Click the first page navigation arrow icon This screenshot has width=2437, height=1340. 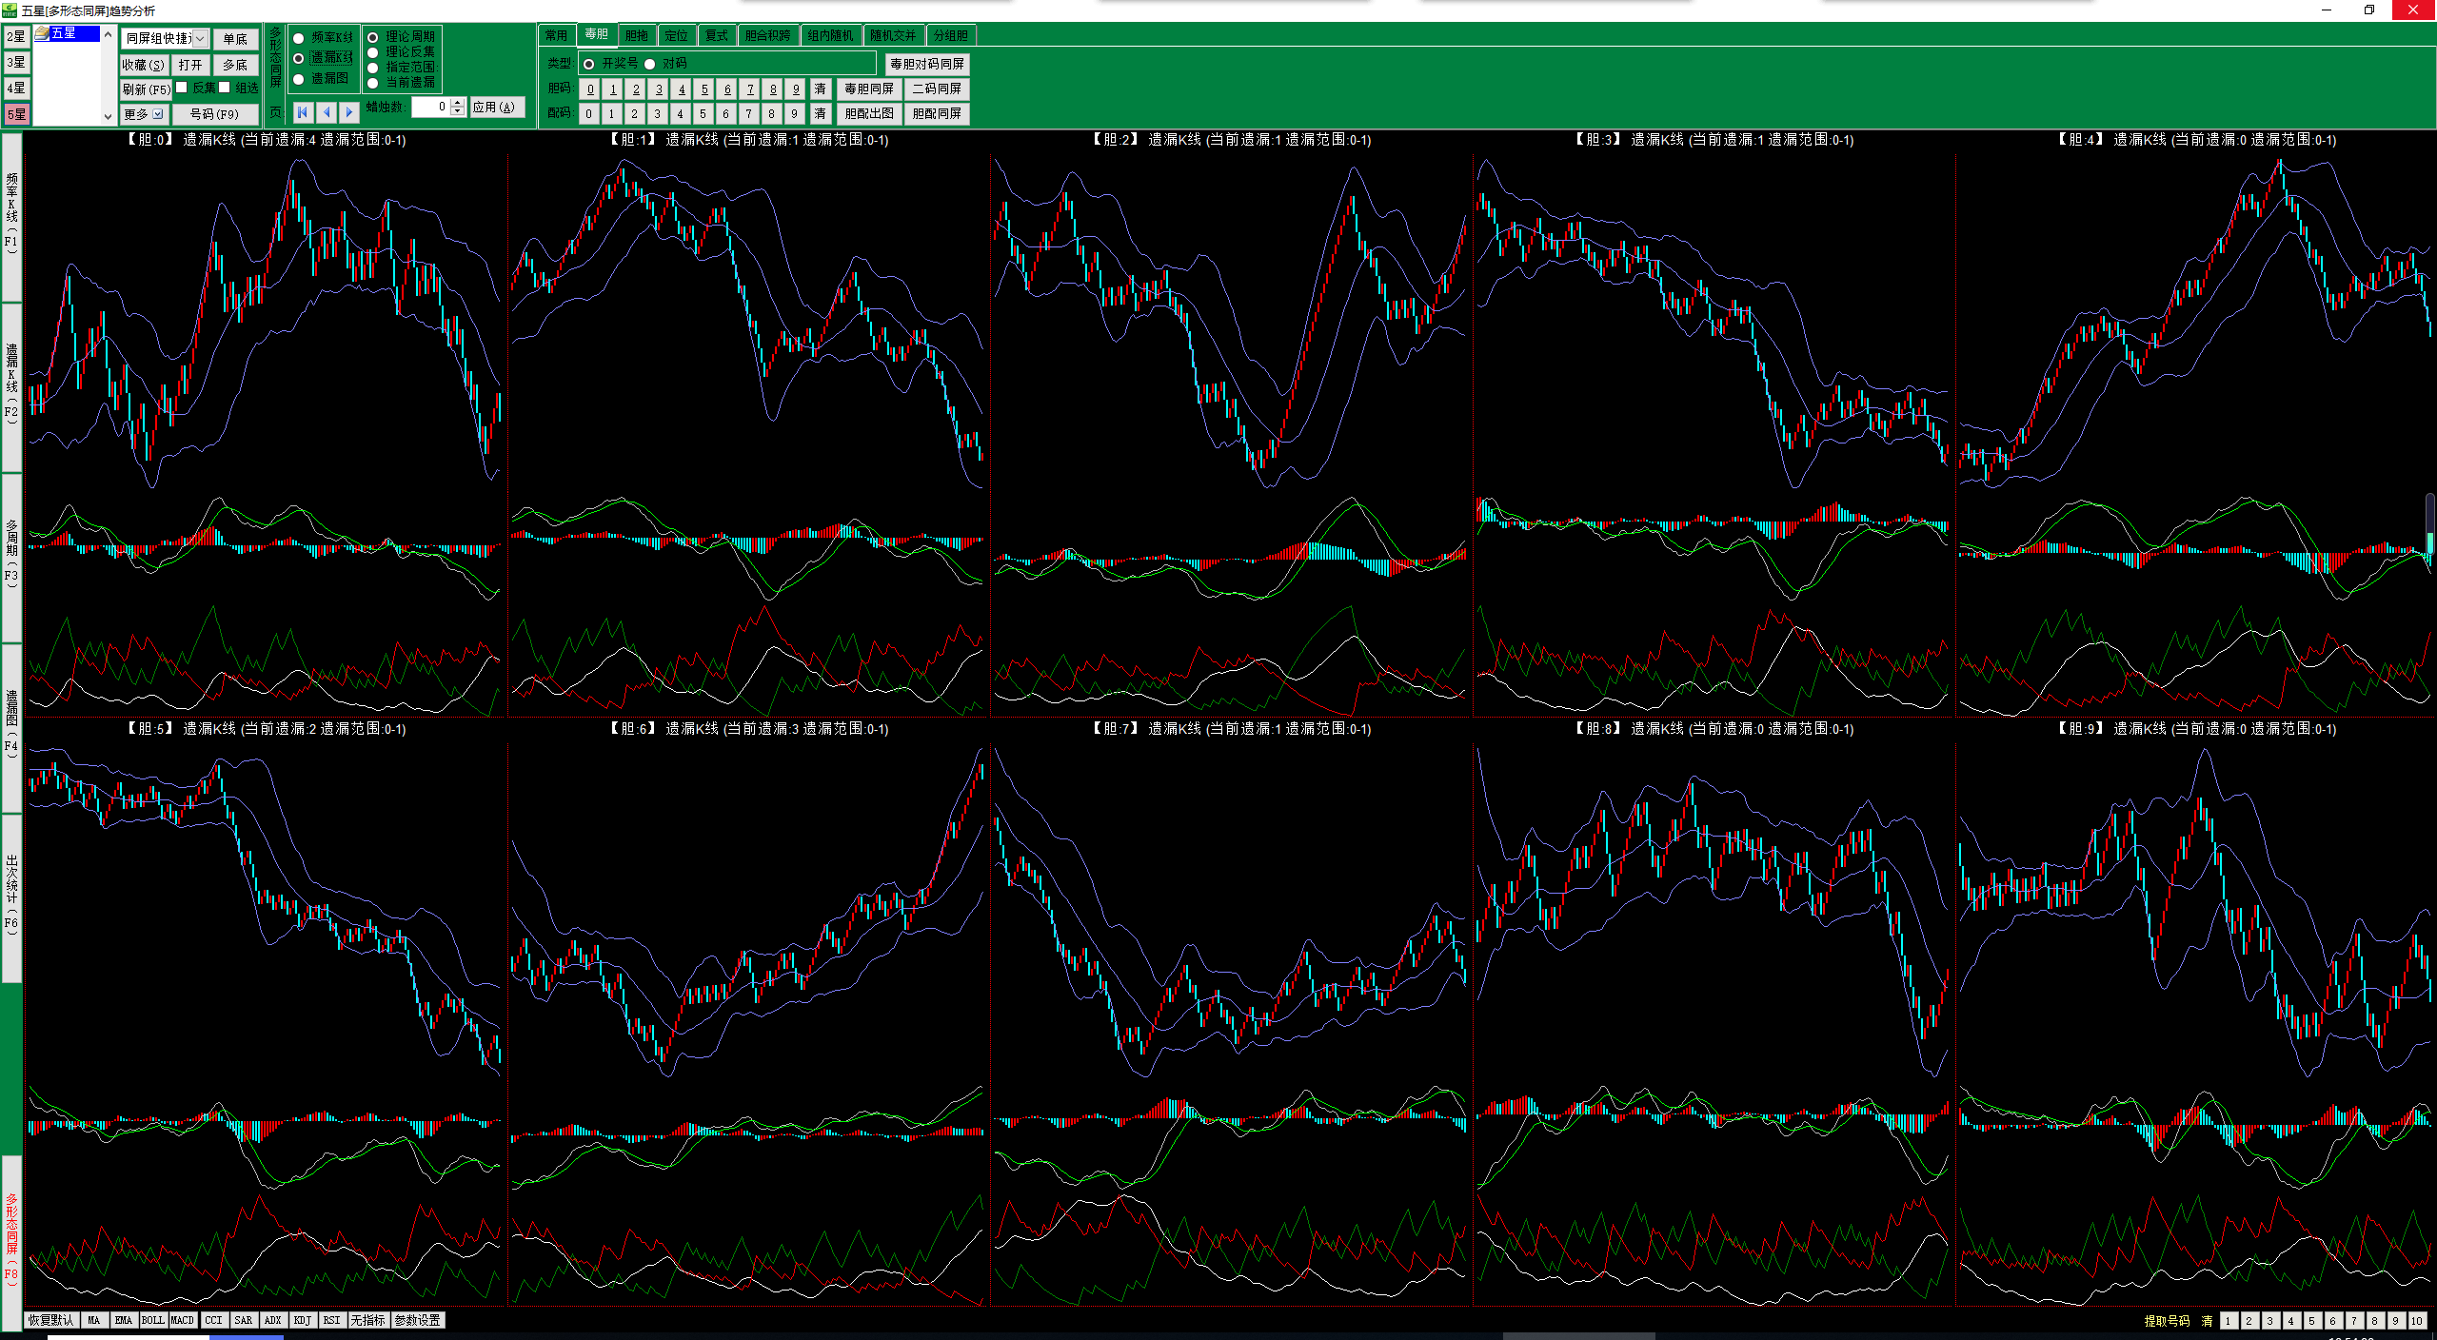tap(303, 111)
